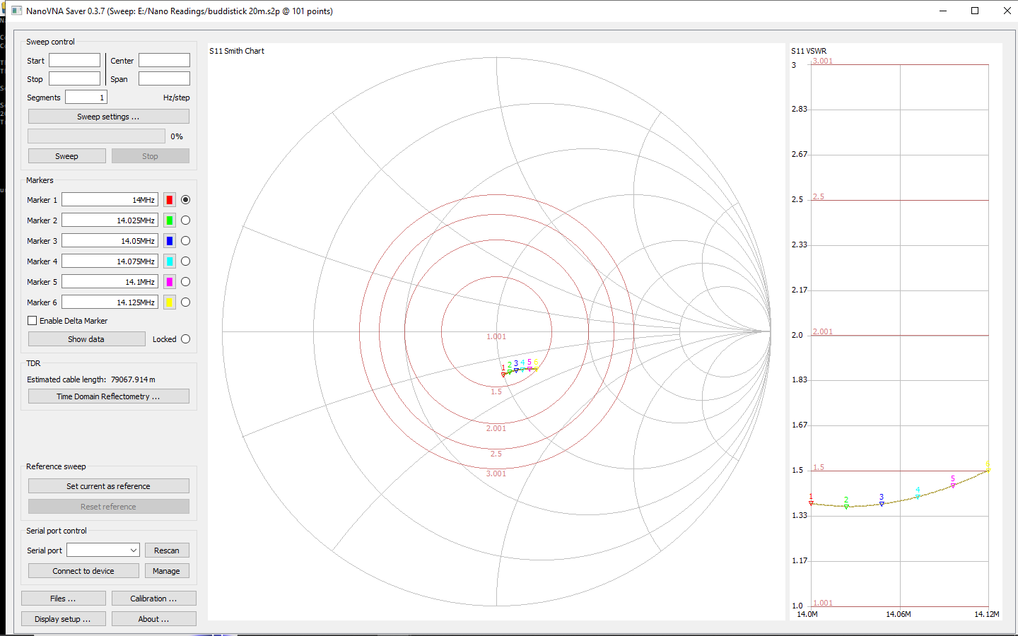The image size is (1018, 636).
Task: Click the S11 VSWR chart title
Action: [x=809, y=51]
